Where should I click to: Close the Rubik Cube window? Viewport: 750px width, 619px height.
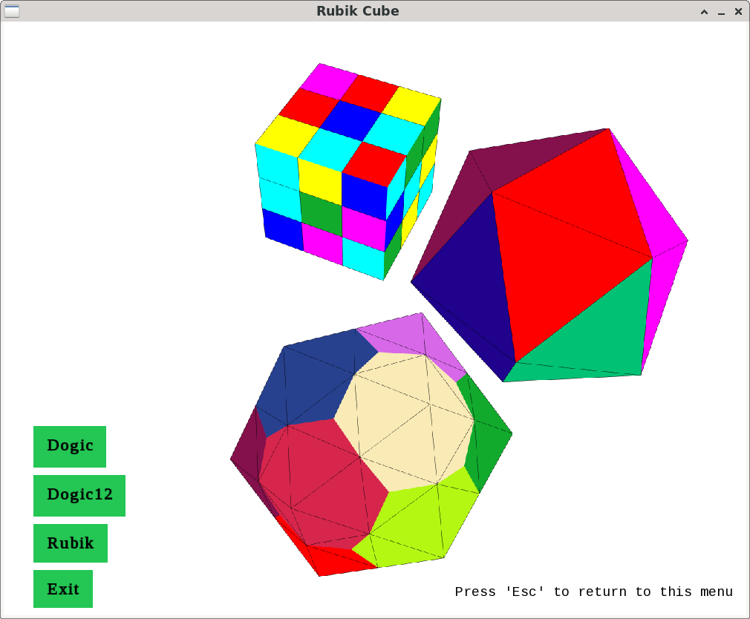pos(738,11)
